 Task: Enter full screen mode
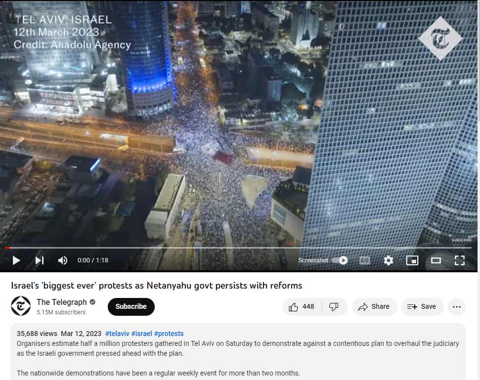(460, 260)
